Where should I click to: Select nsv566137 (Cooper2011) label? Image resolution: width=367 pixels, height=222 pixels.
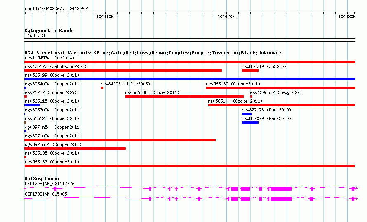(52, 162)
